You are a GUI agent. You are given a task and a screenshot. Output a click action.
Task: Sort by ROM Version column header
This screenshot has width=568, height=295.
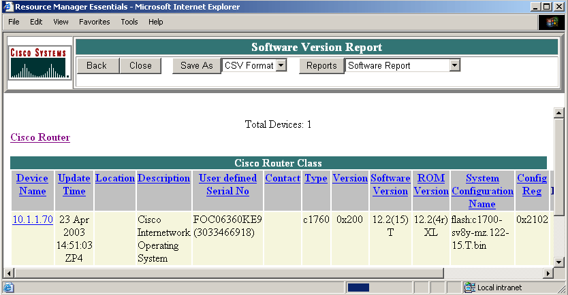pyautogui.click(x=431, y=184)
